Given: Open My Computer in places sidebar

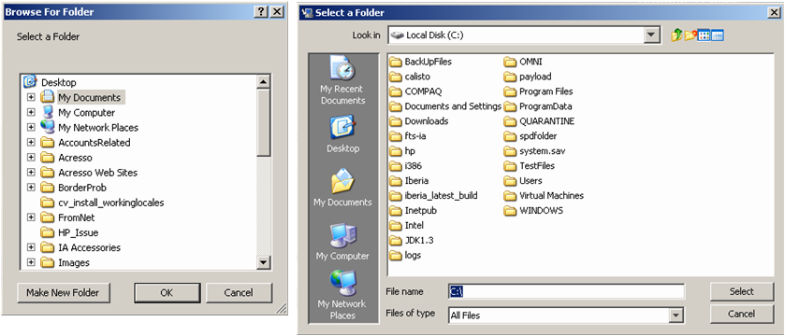Looking at the screenshot, I should [x=343, y=242].
